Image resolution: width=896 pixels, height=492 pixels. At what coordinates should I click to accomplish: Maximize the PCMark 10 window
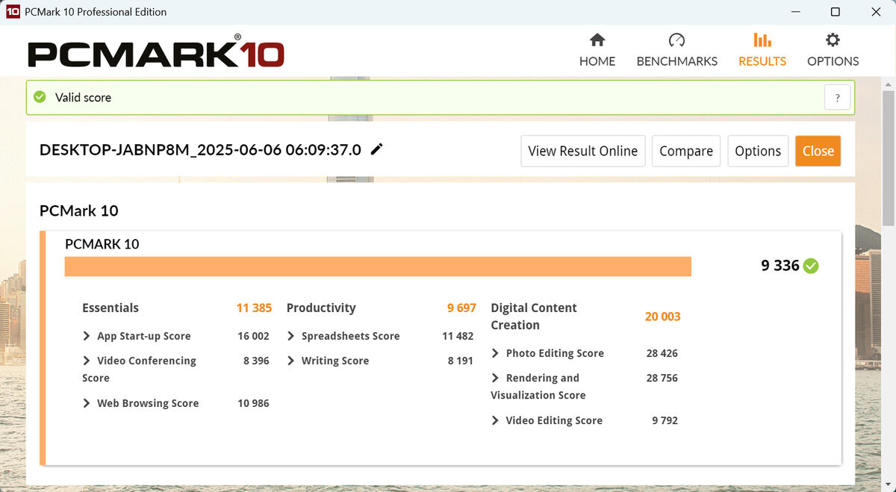point(836,12)
